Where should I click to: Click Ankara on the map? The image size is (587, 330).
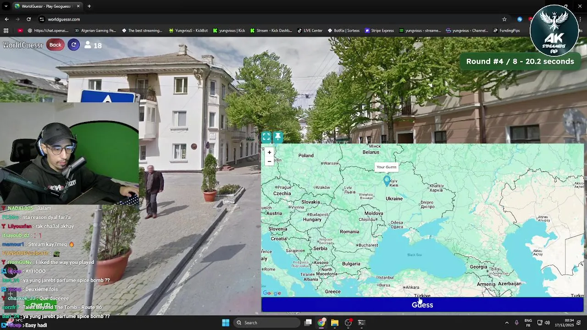pyautogui.click(x=411, y=287)
